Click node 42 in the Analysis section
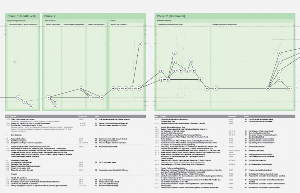 click(132, 88)
